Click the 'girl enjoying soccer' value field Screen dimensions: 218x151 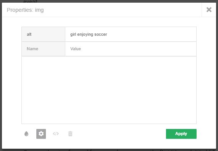point(131,34)
